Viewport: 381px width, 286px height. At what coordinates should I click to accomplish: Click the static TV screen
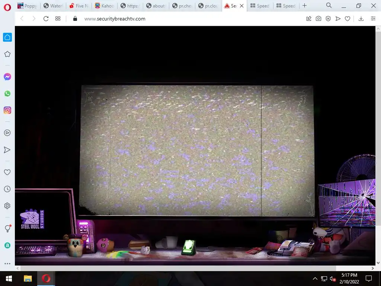click(197, 150)
